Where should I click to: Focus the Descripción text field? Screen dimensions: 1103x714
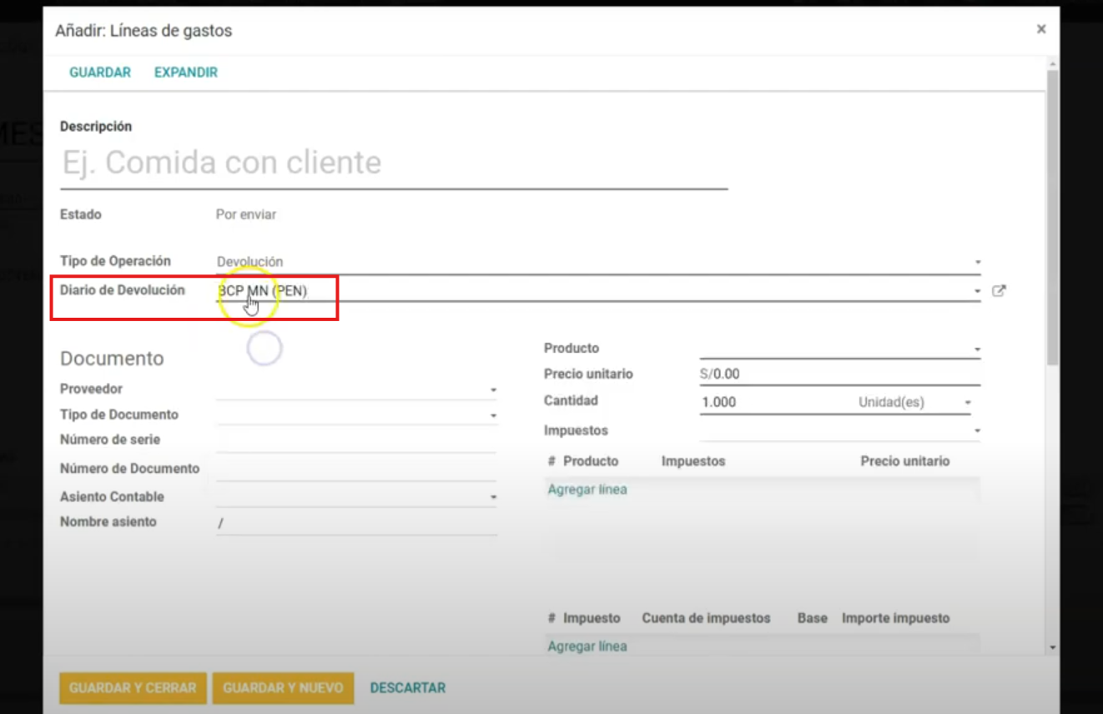[x=394, y=163]
